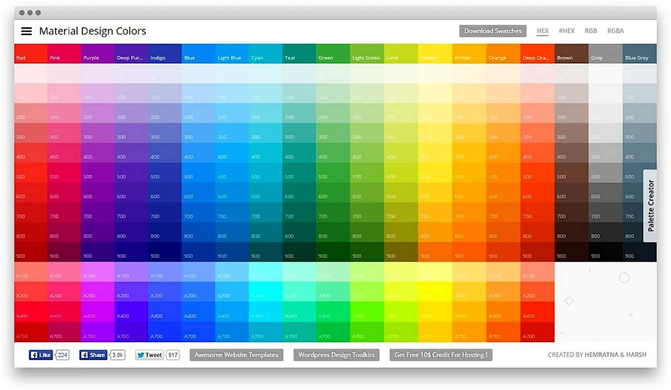This screenshot has width=671, height=390.
Task: Switch to RGB color format
Action: coord(591,31)
